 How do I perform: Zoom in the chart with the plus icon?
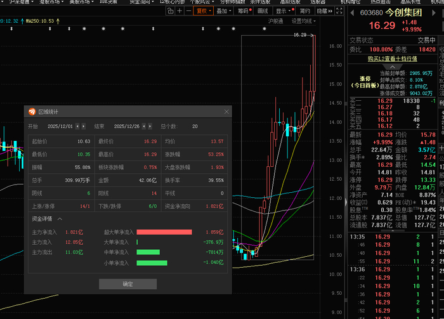[x=180, y=11]
